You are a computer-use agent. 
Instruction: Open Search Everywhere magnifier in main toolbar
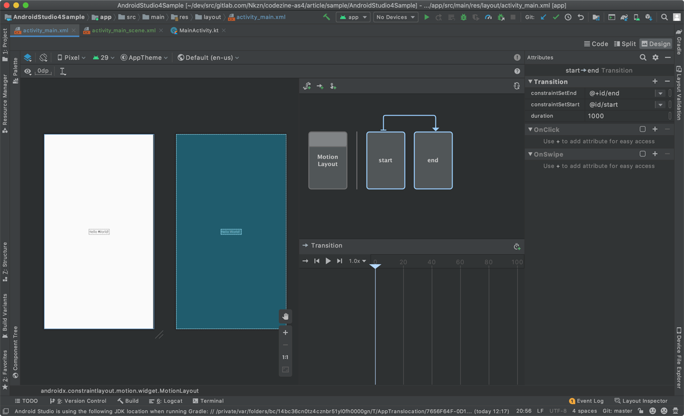665,17
